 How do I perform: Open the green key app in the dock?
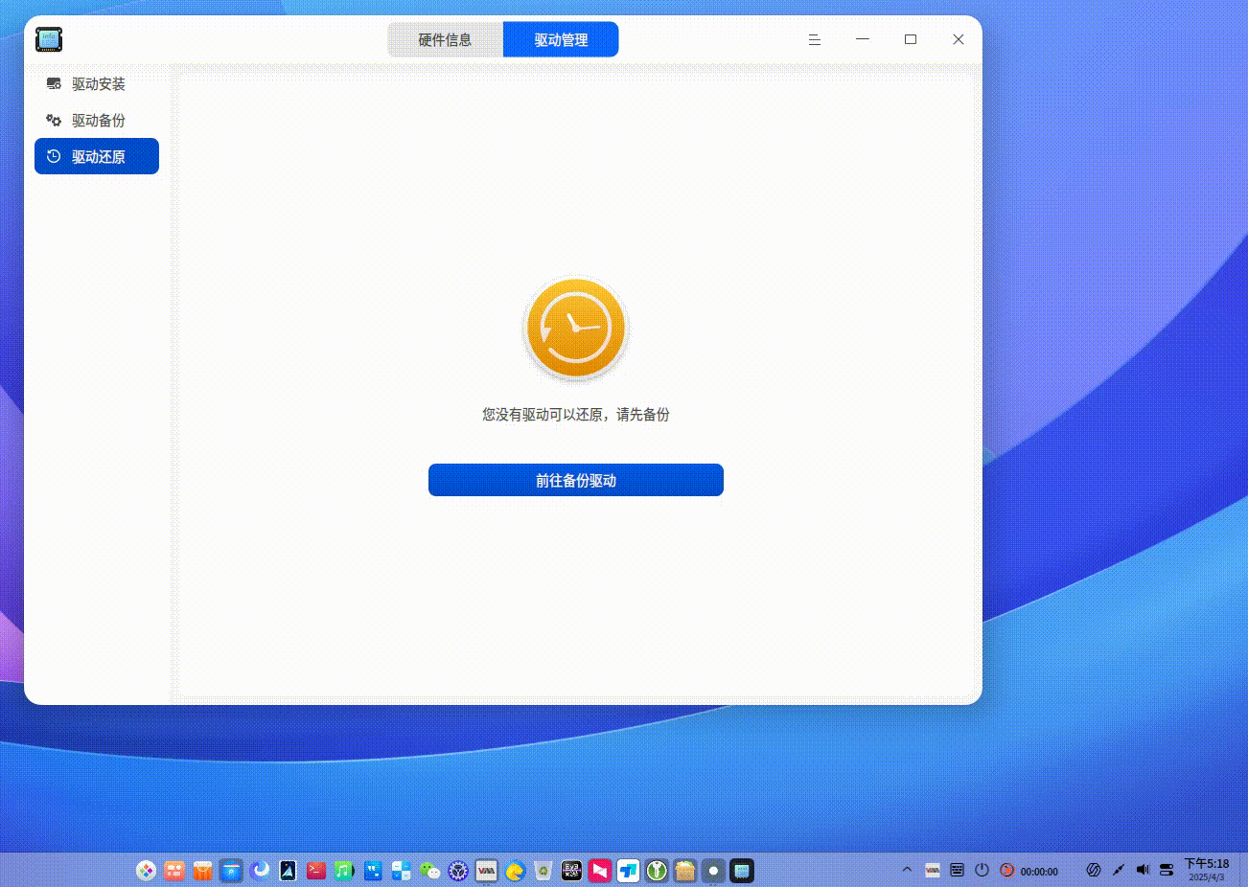click(657, 871)
